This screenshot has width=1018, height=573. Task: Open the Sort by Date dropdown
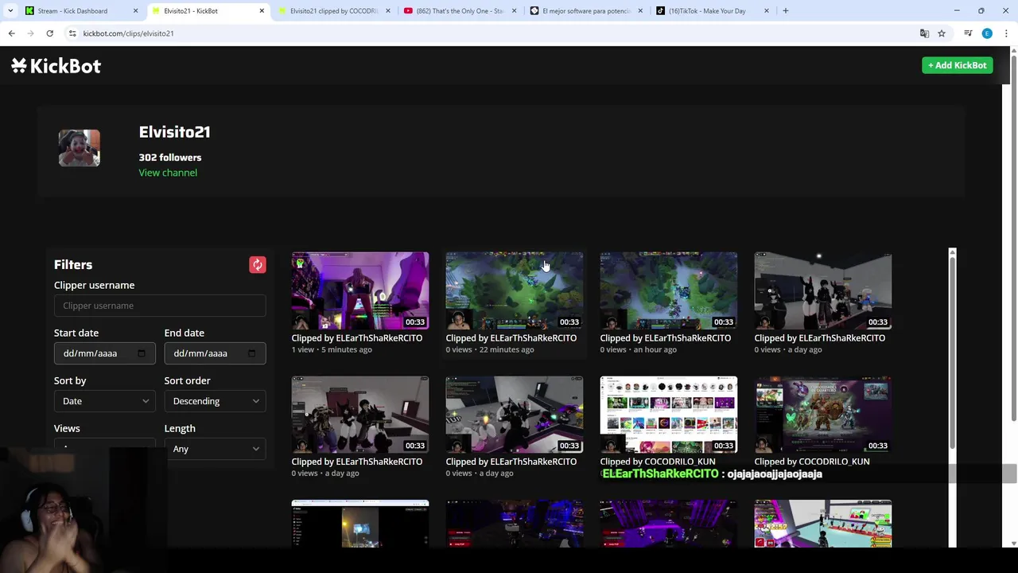(x=104, y=401)
